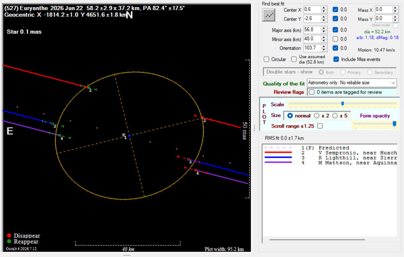Screen dimensions: 404x257
Task: Disable Include Miss events checkbox
Action: pyautogui.click(x=336, y=59)
